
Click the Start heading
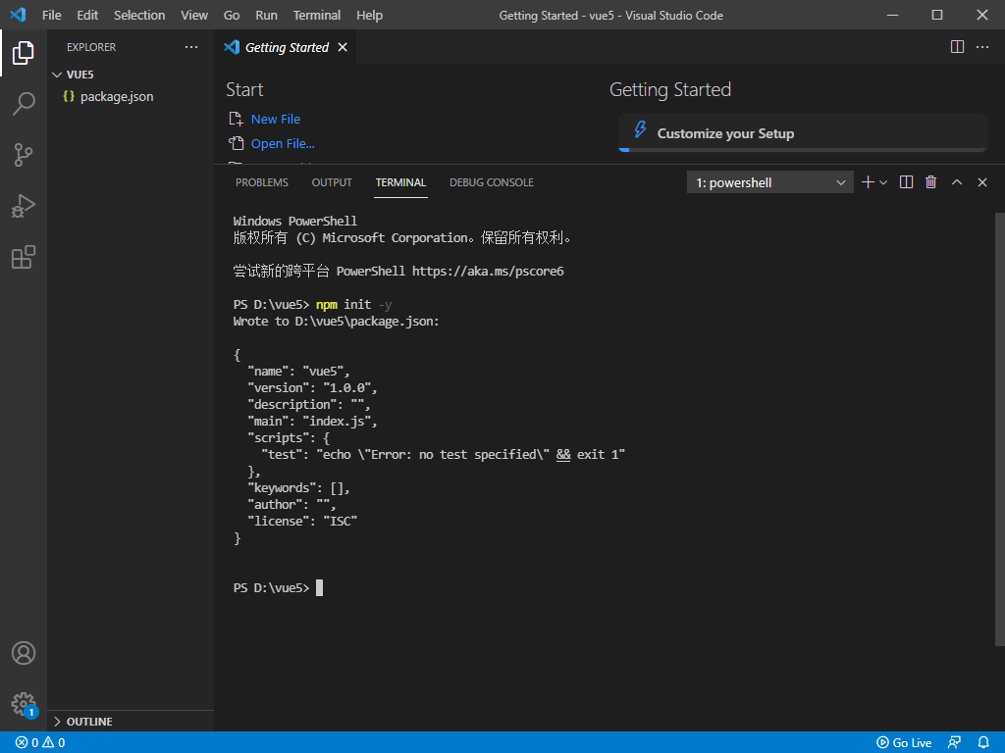click(x=244, y=89)
